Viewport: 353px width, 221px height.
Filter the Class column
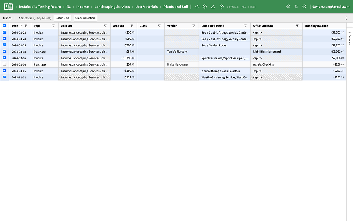click(x=159, y=26)
